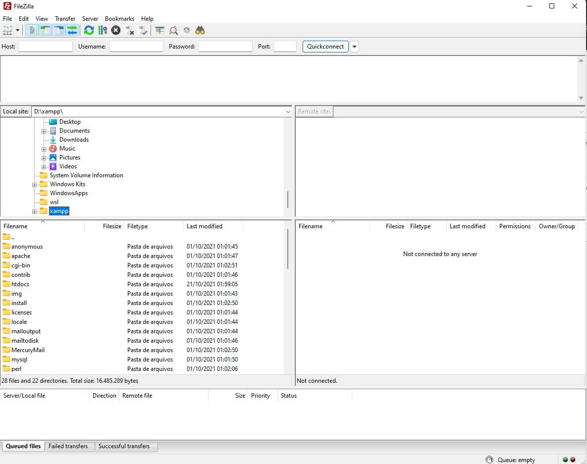Viewport: 587px width, 464px height.
Task: Select Desktop in the local tree
Action: click(x=70, y=122)
